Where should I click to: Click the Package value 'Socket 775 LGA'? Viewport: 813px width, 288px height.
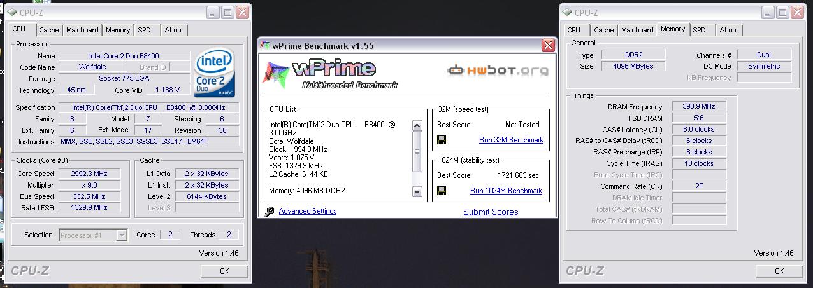[x=124, y=79]
